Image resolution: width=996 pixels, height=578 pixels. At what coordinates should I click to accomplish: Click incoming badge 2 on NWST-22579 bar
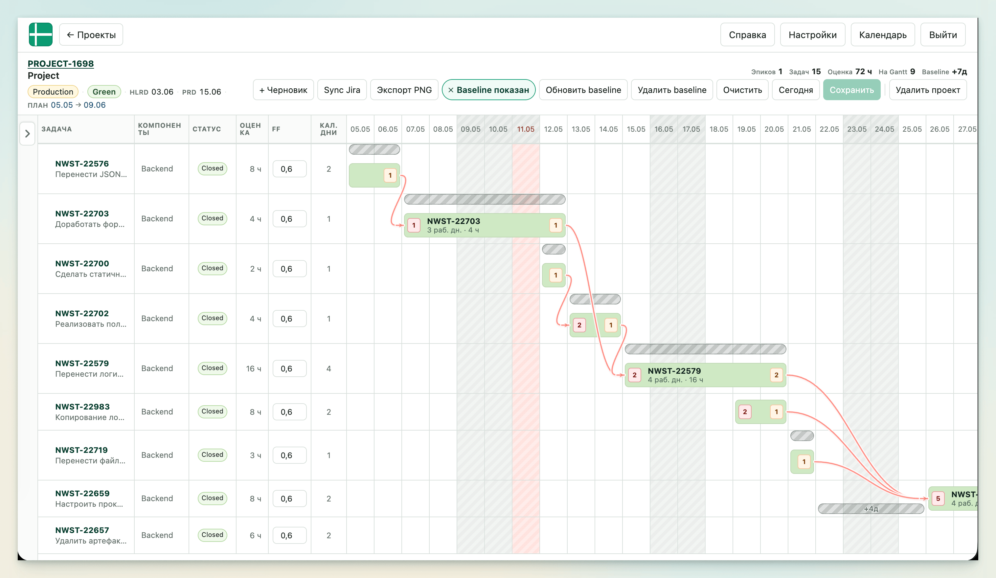[635, 375]
